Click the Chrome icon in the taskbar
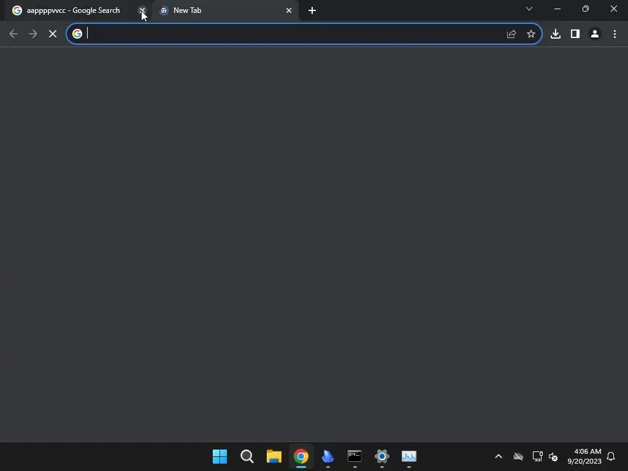 click(301, 456)
